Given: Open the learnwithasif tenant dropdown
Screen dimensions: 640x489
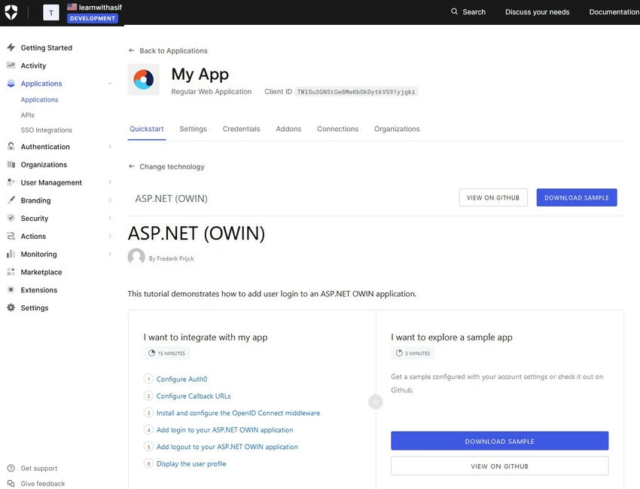Looking at the screenshot, I should tap(95, 8).
